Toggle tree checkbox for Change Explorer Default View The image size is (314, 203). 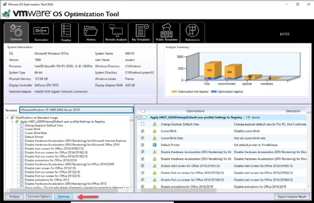click(x=22, y=126)
